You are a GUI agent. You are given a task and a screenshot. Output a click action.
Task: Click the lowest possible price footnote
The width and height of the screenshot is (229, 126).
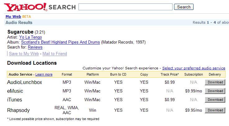click(53, 119)
